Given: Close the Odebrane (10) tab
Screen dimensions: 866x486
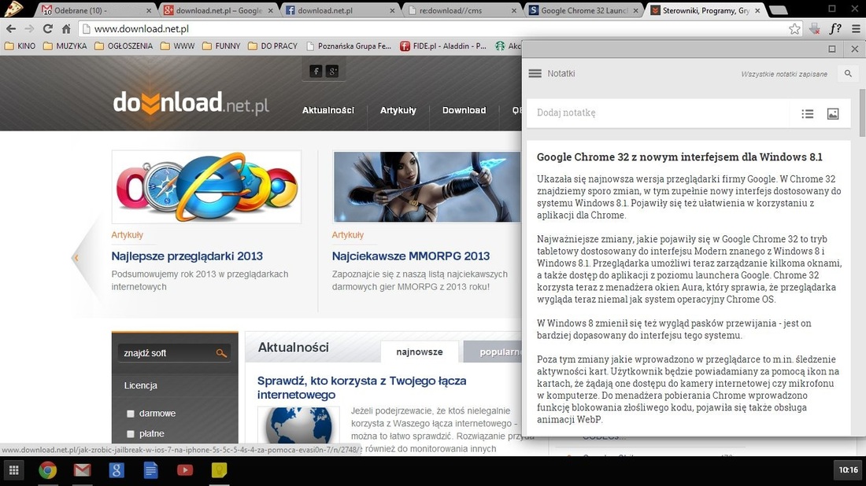Looking at the screenshot, I should click(149, 10).
